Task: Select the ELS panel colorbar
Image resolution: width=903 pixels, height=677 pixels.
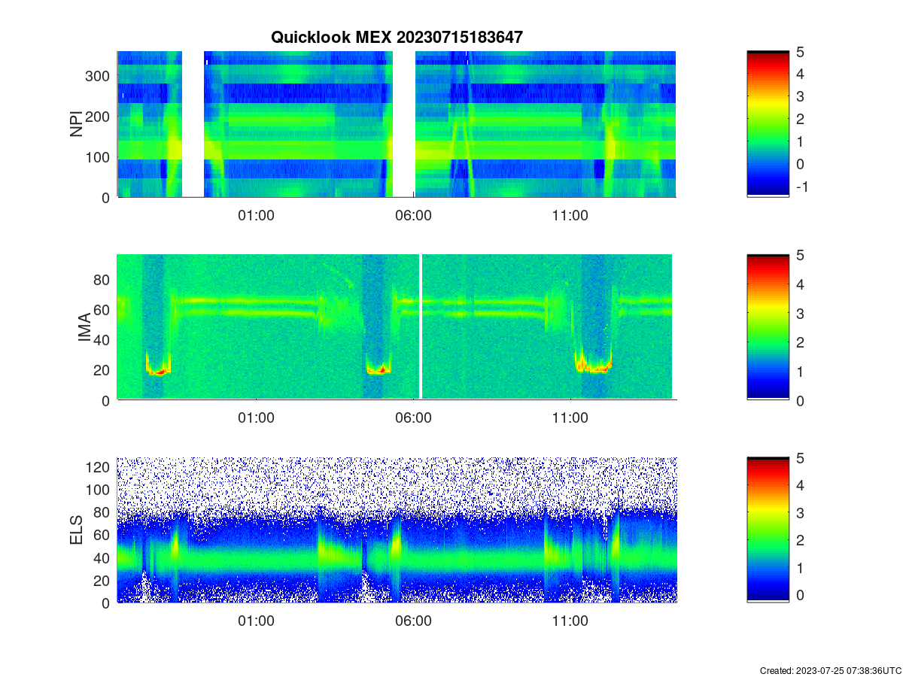Action: click(768, 530)
